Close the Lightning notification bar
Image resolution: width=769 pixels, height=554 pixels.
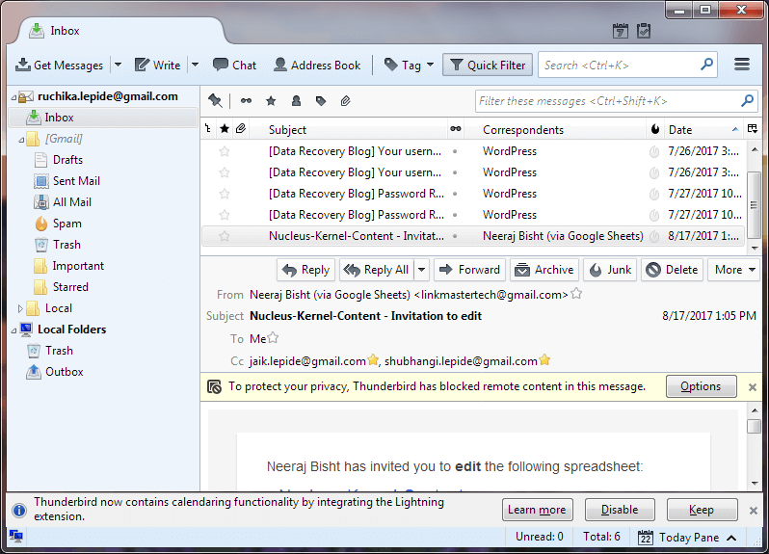754,511
